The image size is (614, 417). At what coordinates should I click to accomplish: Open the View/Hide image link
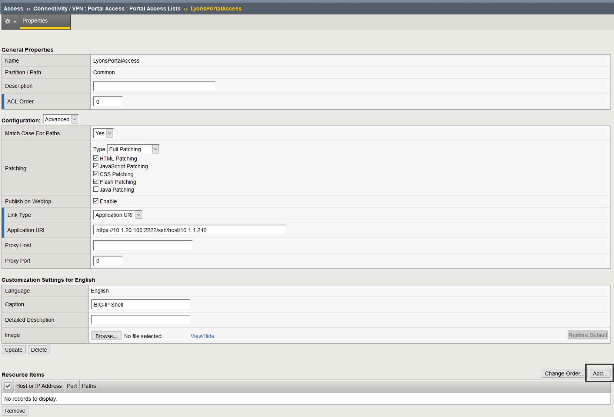[203, 336]
